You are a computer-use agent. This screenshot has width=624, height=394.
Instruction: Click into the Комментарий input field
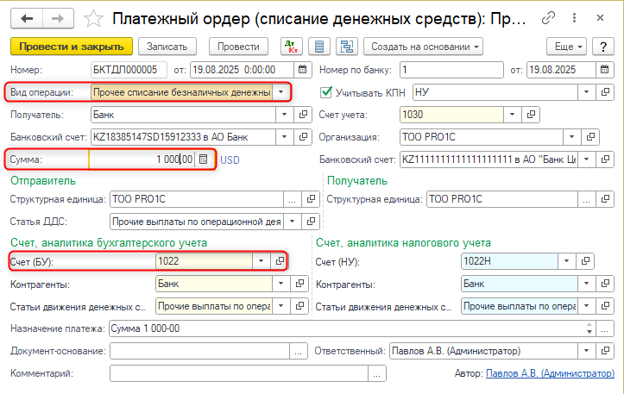(239, 373)
